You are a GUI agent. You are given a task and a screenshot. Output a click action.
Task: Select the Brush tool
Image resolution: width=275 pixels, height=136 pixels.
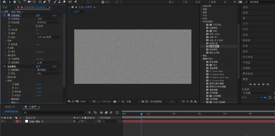pos(55,2)
